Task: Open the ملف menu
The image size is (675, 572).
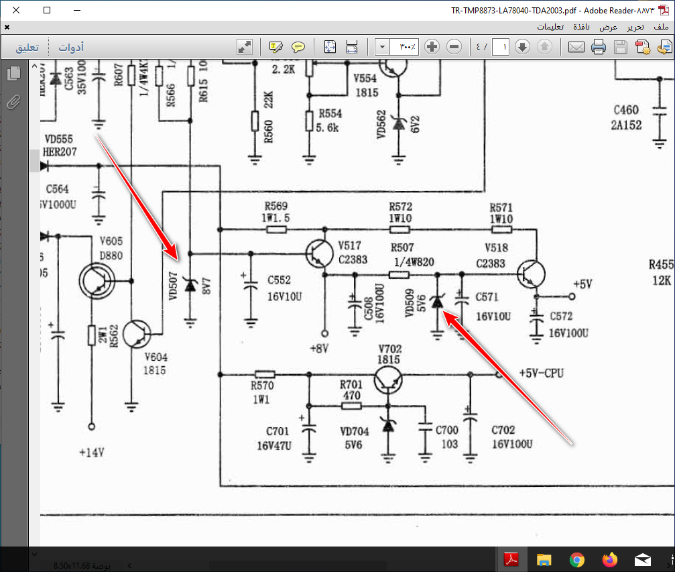Action: coord(661,27)
